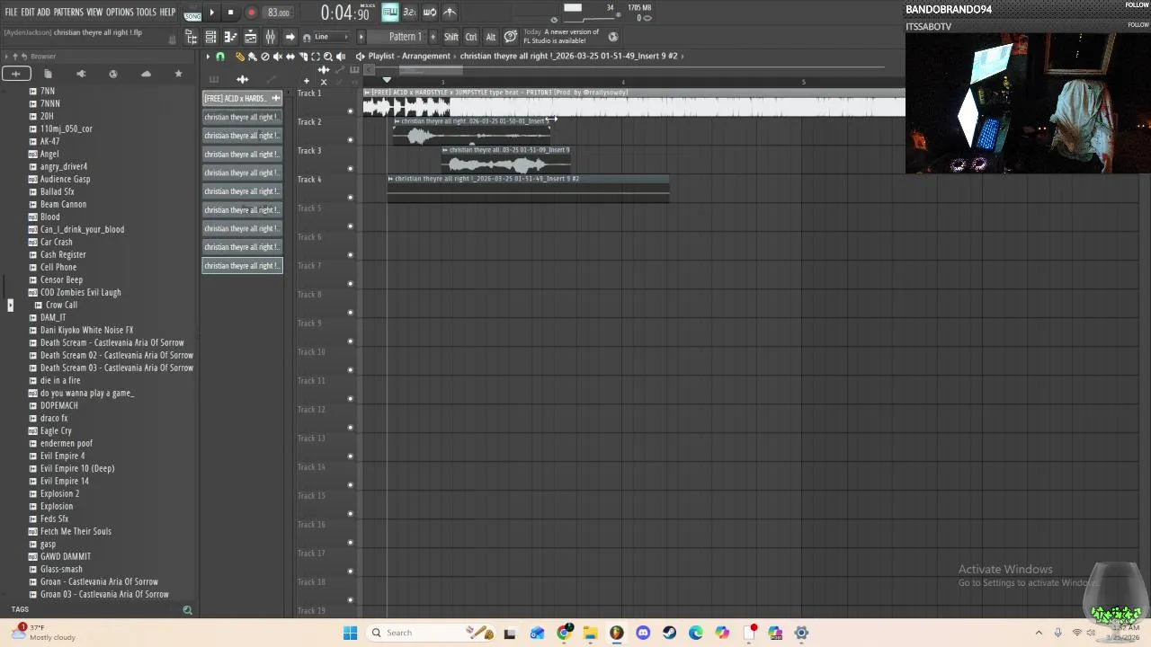
Task: Open the browser plugin database tab
Action: tap(81, 74)
